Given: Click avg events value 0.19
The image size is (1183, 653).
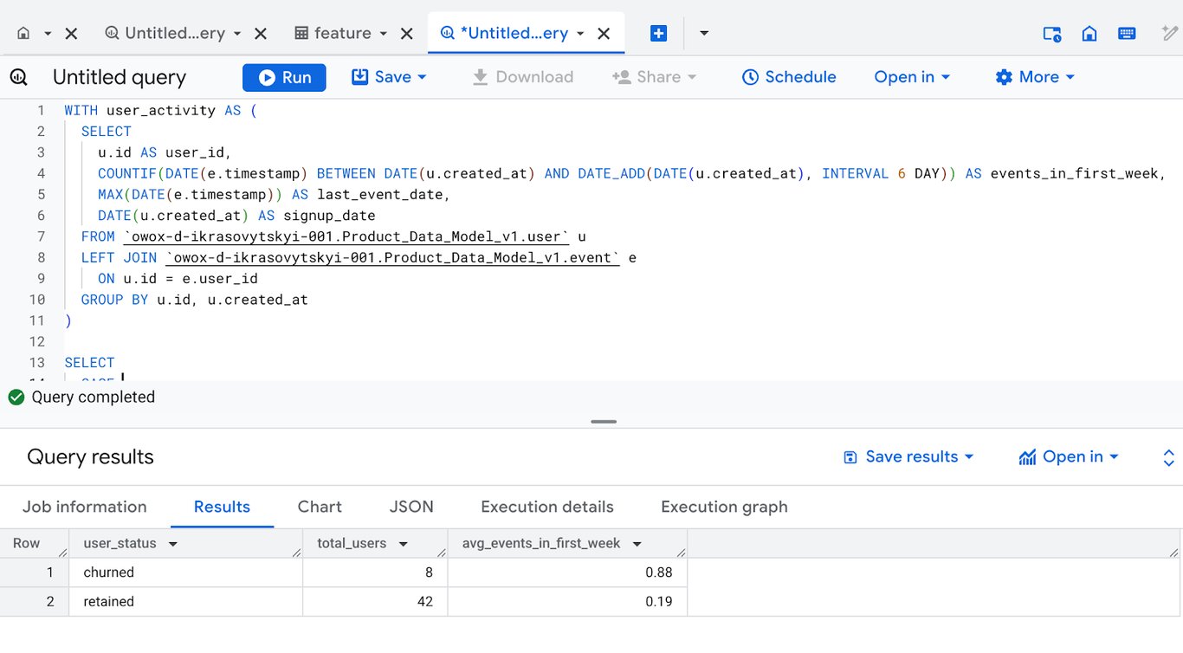Looking at the screenshot, I should click(x=659, y=602).
